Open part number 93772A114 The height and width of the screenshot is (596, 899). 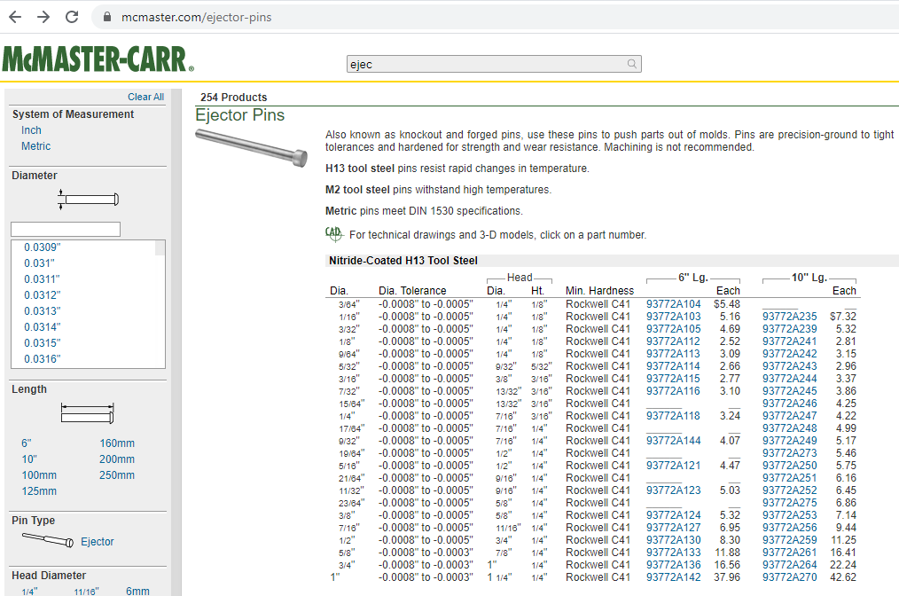tap(674, 366)
